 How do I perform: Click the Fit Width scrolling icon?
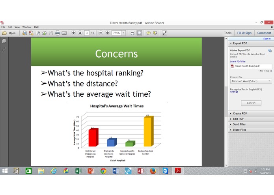132,33
